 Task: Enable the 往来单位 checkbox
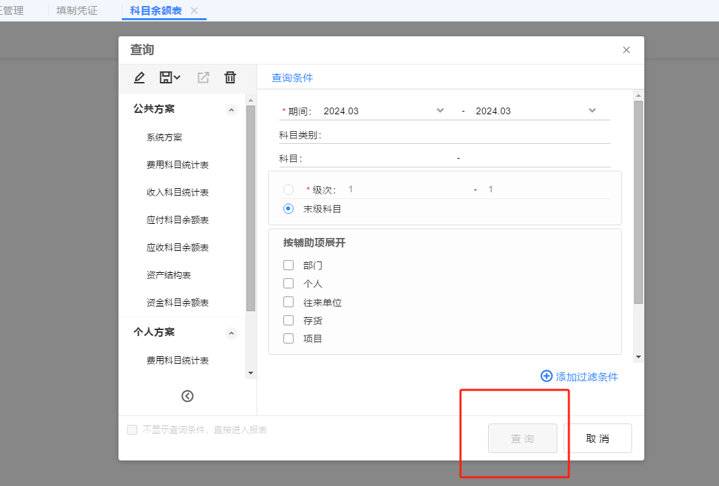tap(288, 302)
